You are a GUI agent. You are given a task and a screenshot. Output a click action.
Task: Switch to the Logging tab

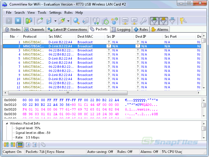point(121,30)
